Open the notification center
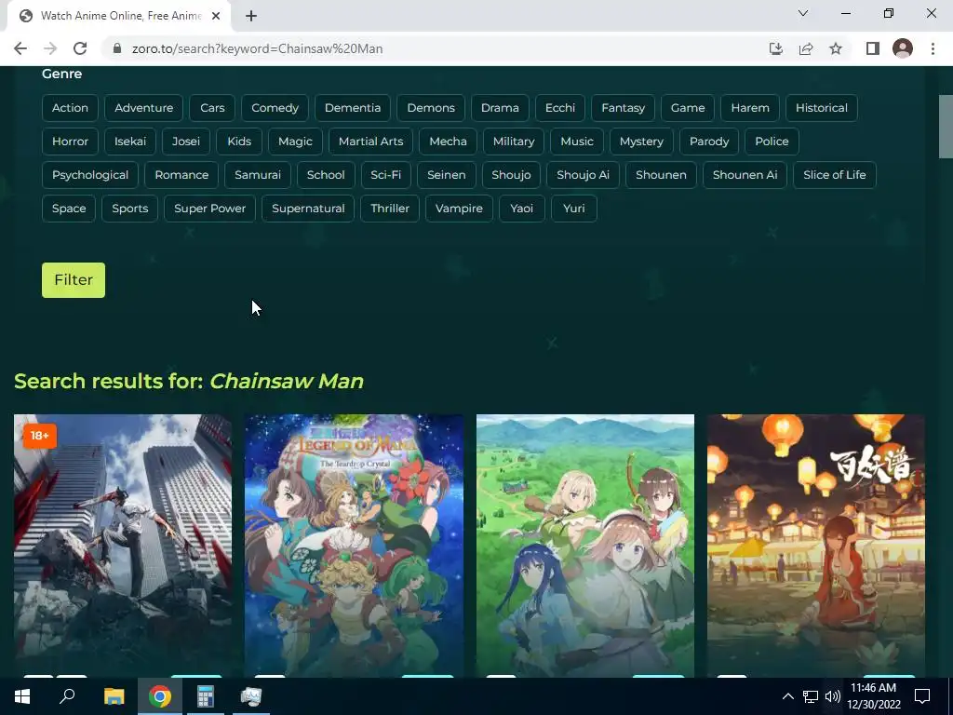Viewport: 953px width, 715px height. (922, 696)
